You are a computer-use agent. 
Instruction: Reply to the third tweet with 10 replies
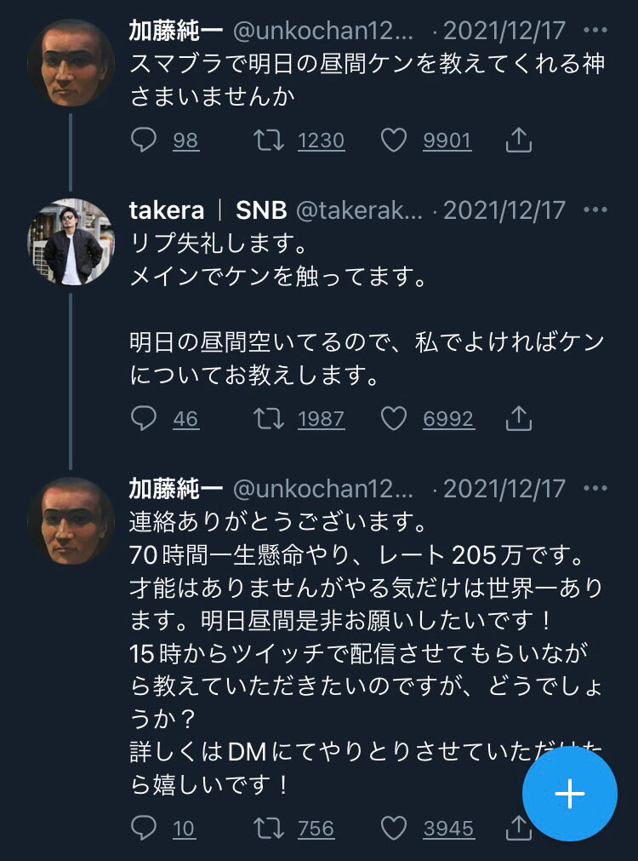[145, 827]
